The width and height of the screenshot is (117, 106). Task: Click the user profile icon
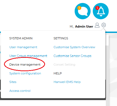coord(97,25)
